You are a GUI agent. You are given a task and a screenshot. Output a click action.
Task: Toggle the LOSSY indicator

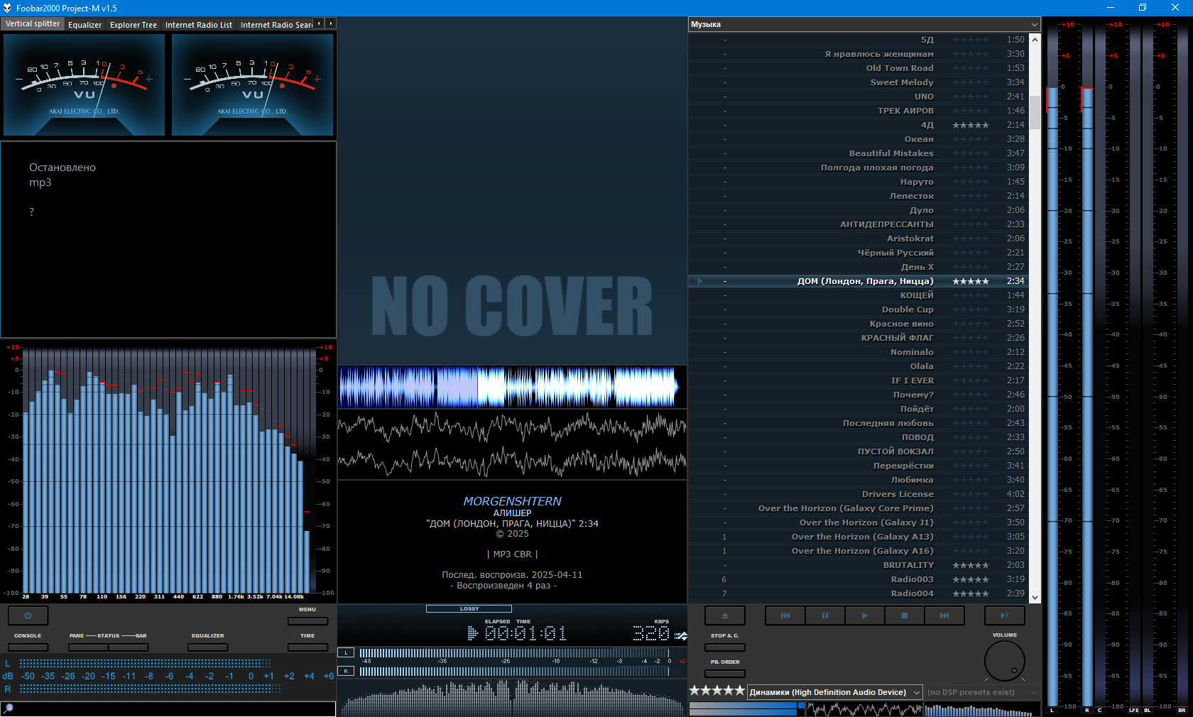click(469, 608)
